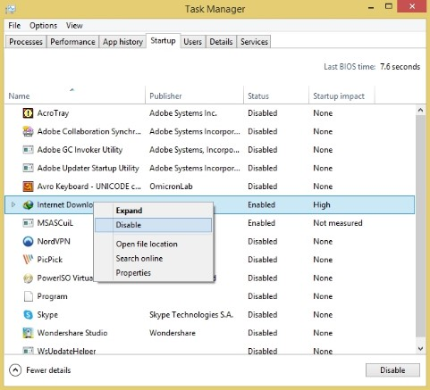Sort by the Name column header

pos(74,96)
